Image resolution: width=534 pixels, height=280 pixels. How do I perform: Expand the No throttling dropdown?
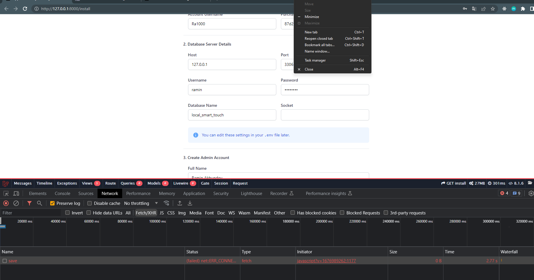[141, 203]
